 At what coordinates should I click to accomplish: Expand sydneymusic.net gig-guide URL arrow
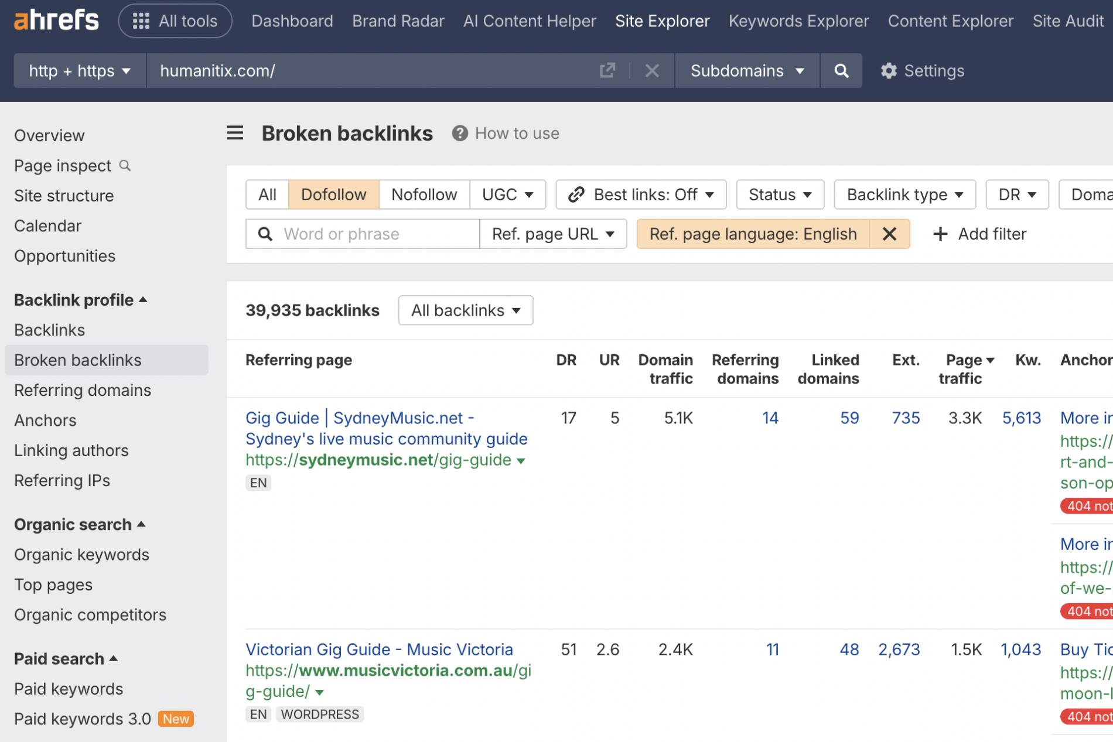tap(521, 461)
